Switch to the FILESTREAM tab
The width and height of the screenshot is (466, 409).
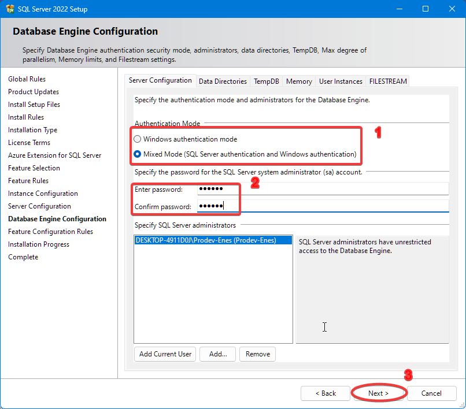point(388,81)
